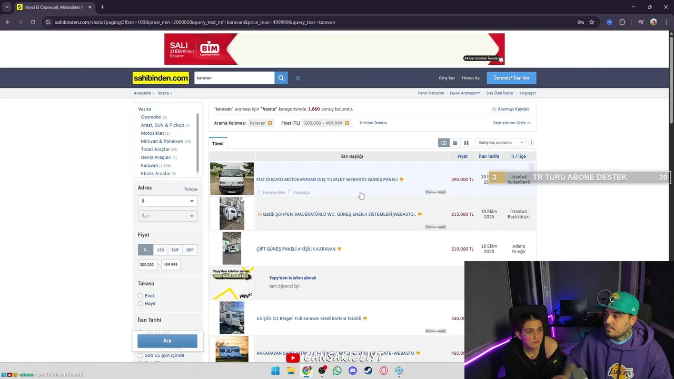The width and height of the screenshot is (674, 379).
Task: Switch to classic table view icon
Action: (444, 143)
